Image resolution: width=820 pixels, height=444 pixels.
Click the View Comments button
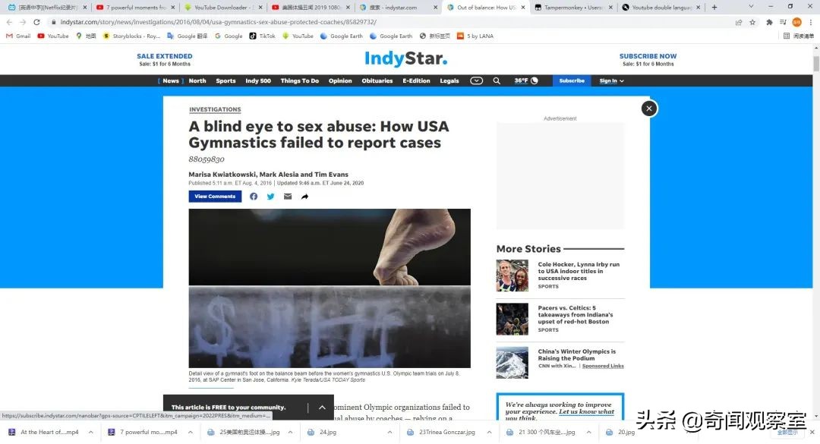[x=215, y=197]
